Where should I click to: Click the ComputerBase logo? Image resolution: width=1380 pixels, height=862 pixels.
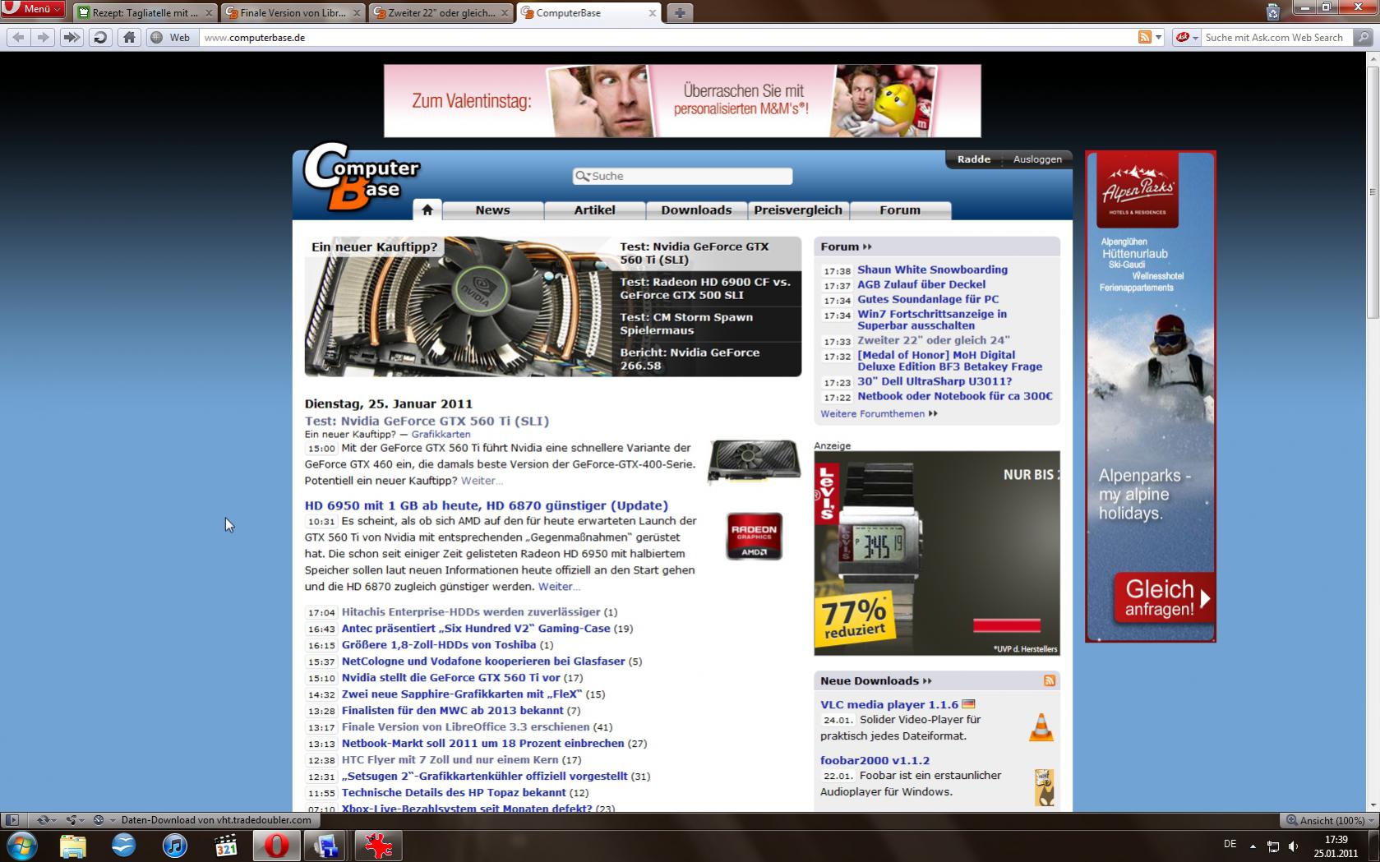click(362, 177)
